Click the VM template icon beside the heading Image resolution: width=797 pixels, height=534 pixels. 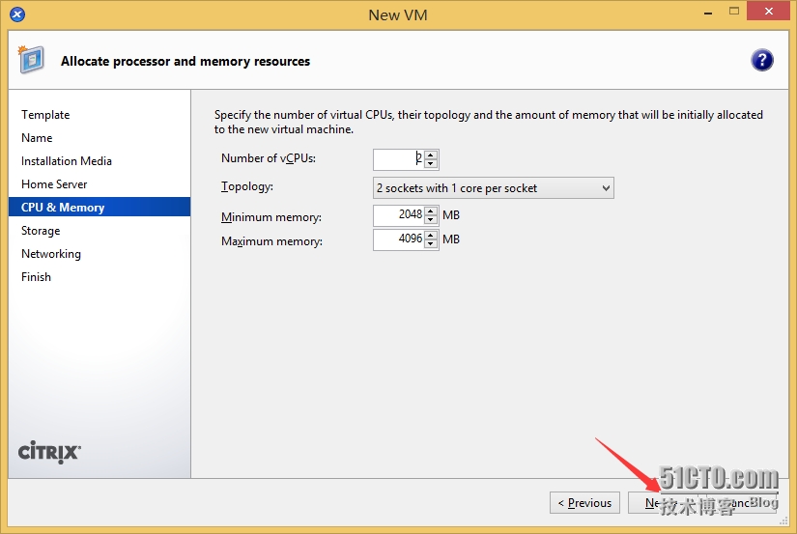tap(31, 60)
